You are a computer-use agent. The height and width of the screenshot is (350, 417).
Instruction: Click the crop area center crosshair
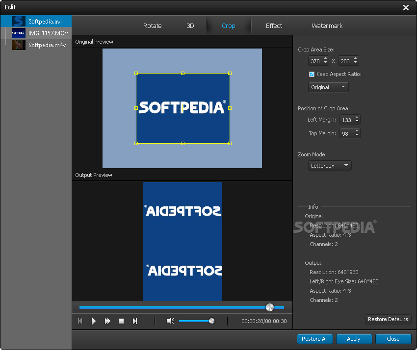pyautogui.click(x=182, y=108)
